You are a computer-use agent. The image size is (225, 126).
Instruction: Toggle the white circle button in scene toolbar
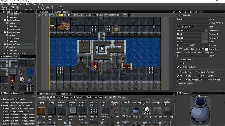click(x=69, y=15)
